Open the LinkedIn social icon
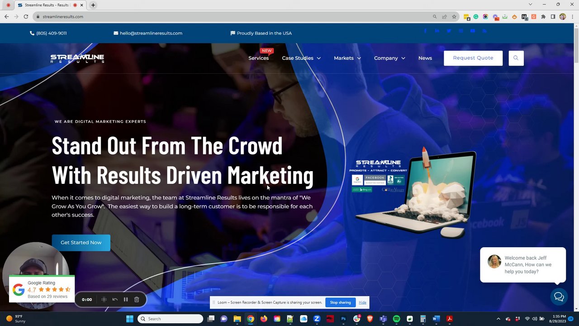 (x=437, y=31)
